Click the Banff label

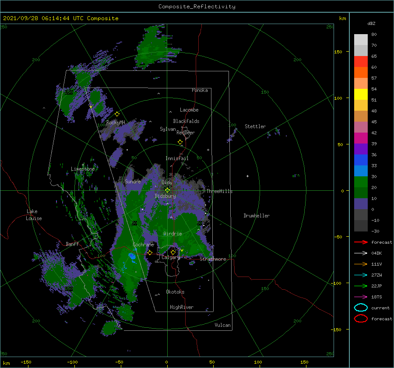click(72, 244)
